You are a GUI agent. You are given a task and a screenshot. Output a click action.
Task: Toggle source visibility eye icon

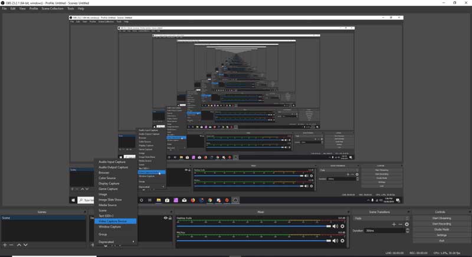[x=165, y=218]
